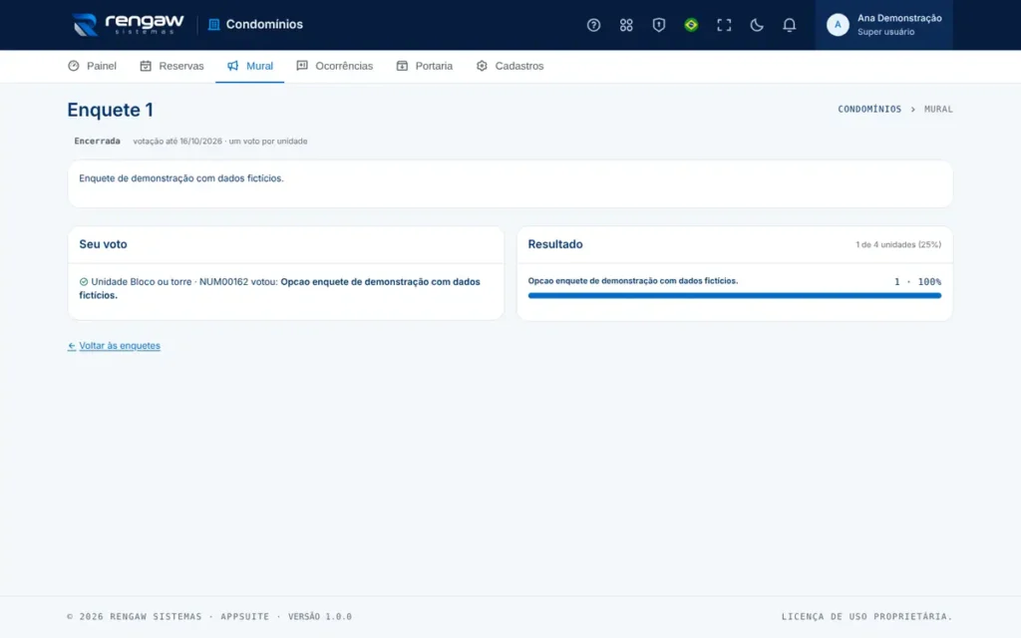Screen dimensions: 1021x638
Task: Open the help question mark icon
Action: pyautogui.click(x=593, y=25)
